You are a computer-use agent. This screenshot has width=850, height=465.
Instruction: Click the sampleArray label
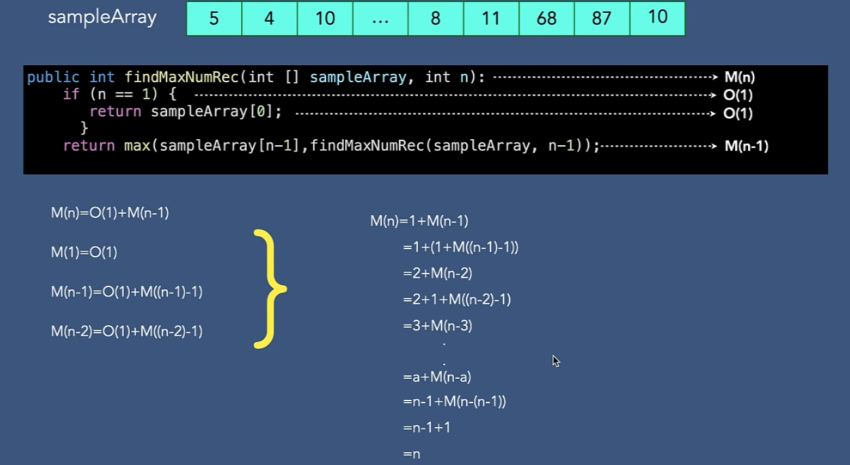(102, 18)
